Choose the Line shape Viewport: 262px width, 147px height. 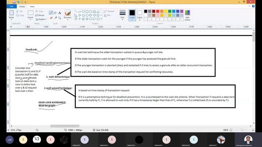[76, 12]
